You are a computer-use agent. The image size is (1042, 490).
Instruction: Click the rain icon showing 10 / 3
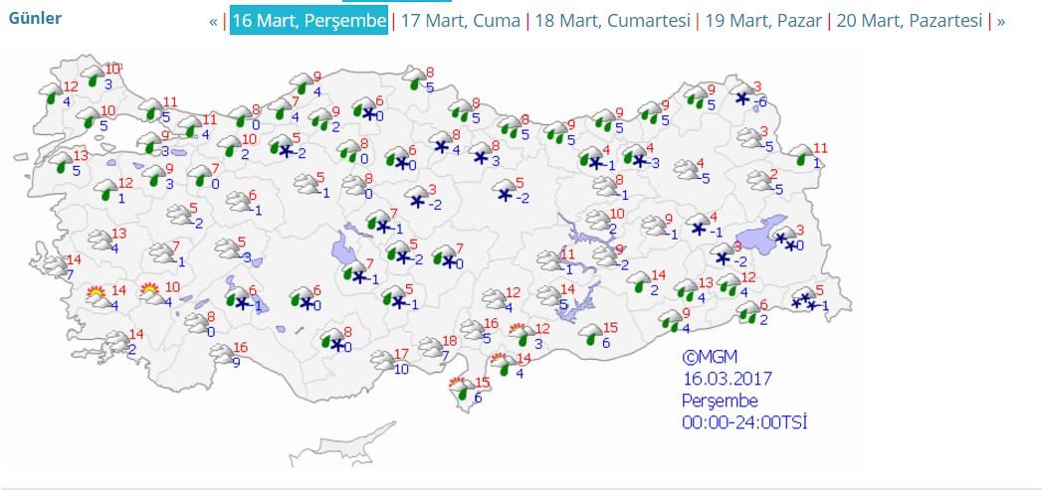point(94,75)
